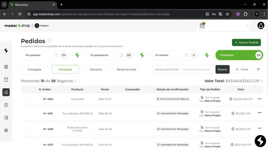The image size is (268, 150).
Task: Close the Mastershop browser tab
Action: coord(54,5)
